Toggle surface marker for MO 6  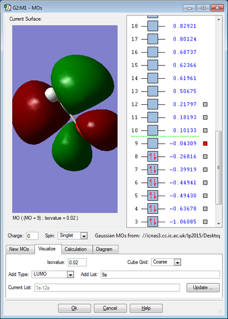click(x=205, y=182)
